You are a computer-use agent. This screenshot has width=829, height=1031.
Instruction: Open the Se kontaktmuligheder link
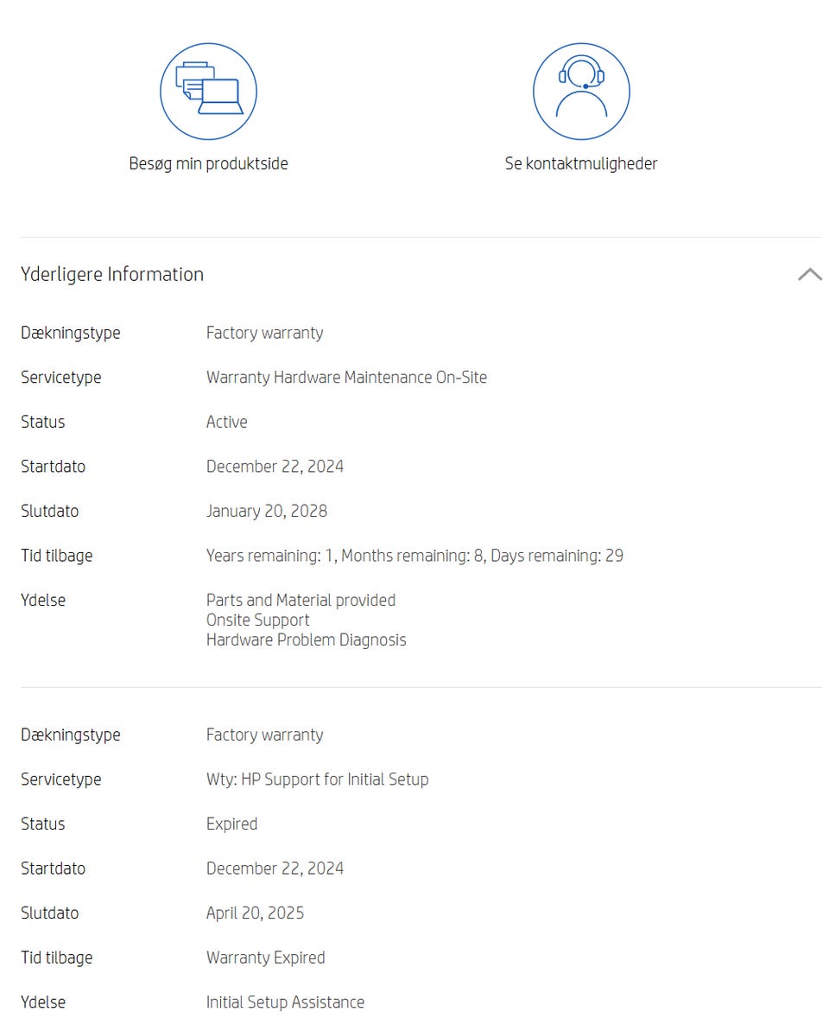click(581, 163)
